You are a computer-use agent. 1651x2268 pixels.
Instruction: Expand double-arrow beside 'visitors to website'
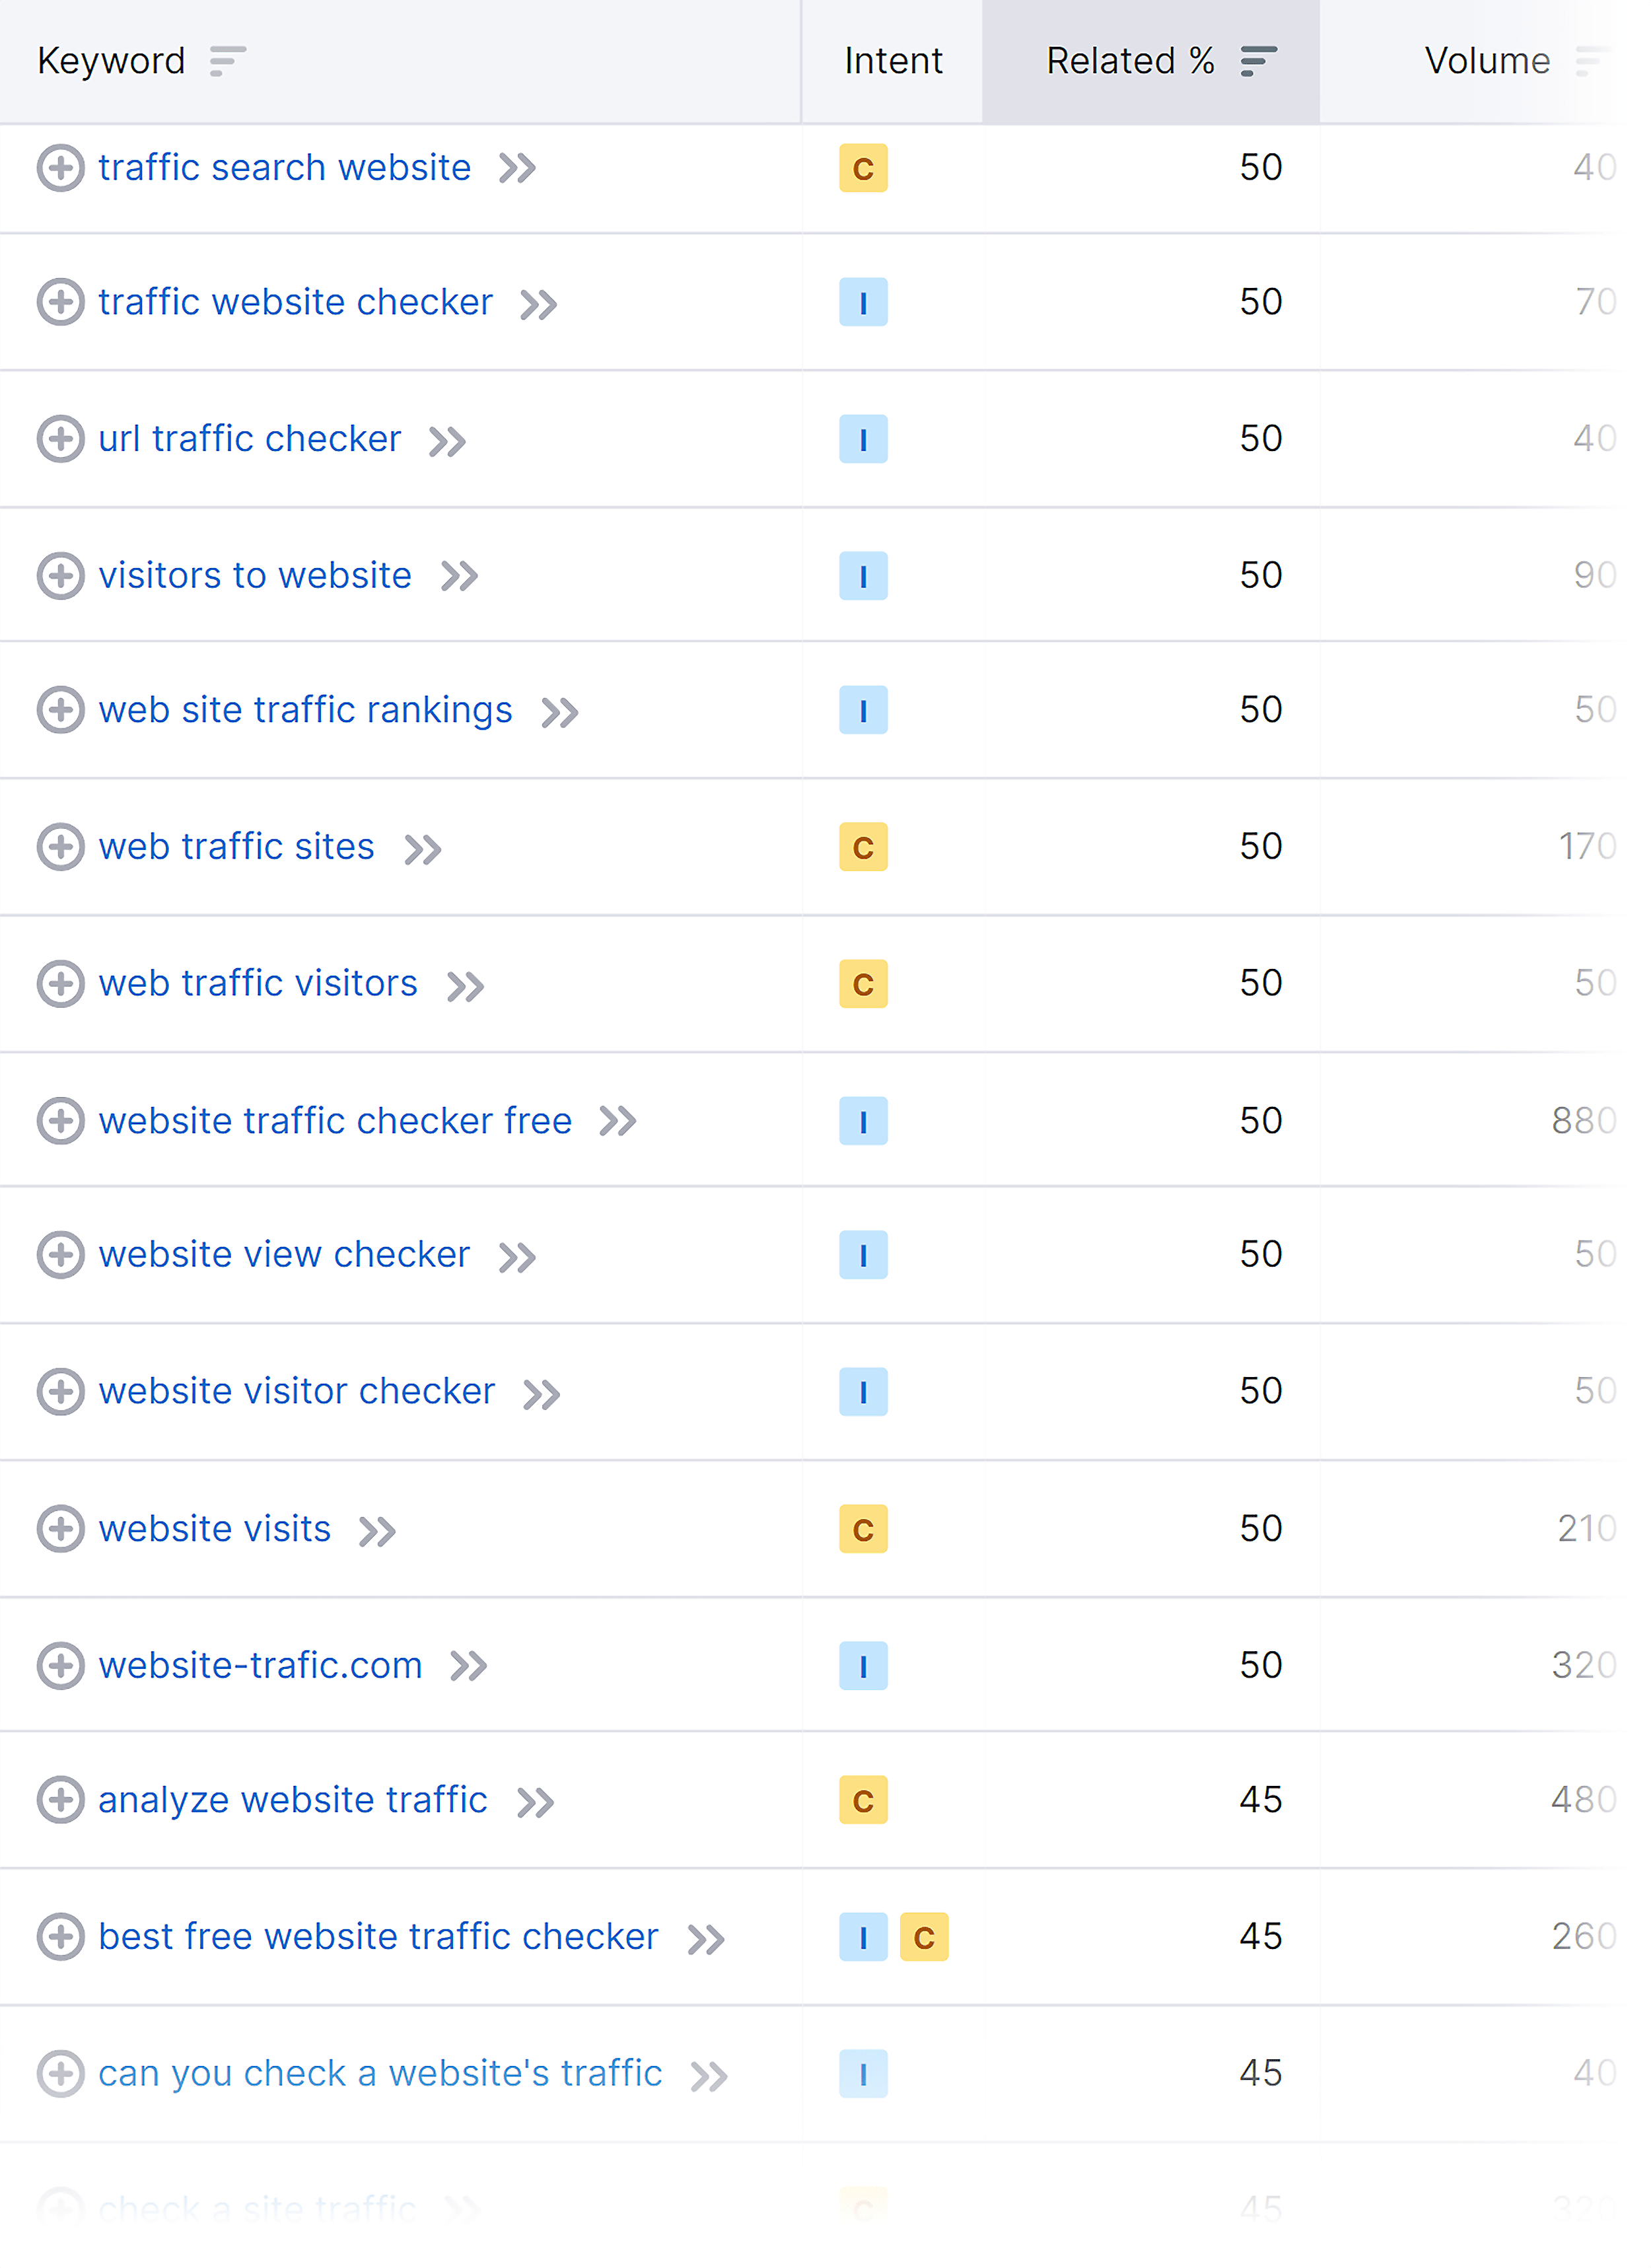point(460,577)
